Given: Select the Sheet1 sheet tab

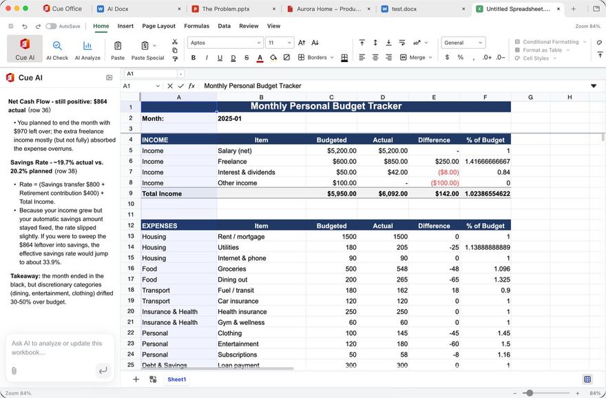Looking at the screenshot, I should pos(176,379).
